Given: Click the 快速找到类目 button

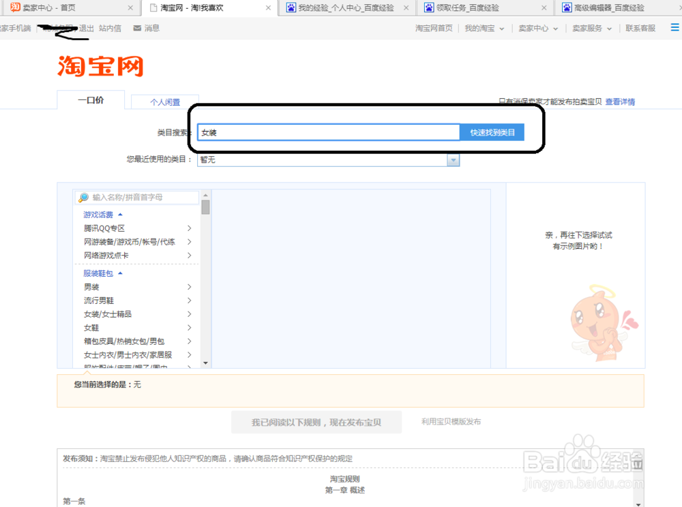Looking at the screenshot, I should pos(492,132).
